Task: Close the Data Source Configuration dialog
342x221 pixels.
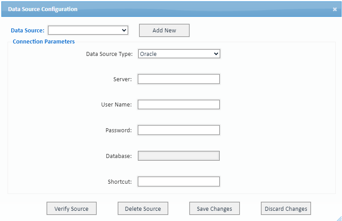Action: 334,9
